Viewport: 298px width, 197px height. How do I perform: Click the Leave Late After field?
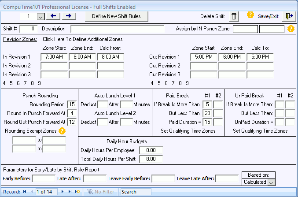coord(227,179)
